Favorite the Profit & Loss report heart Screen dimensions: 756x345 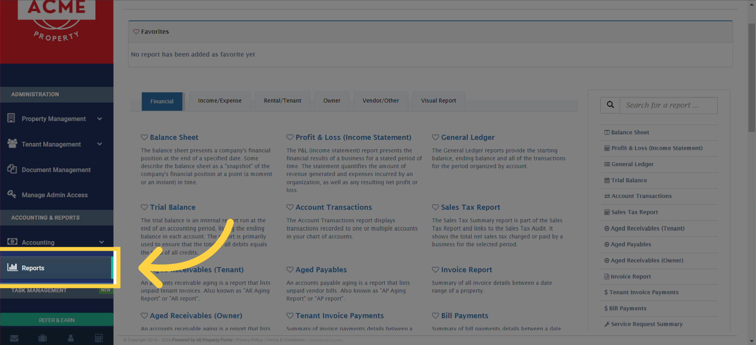290,137
